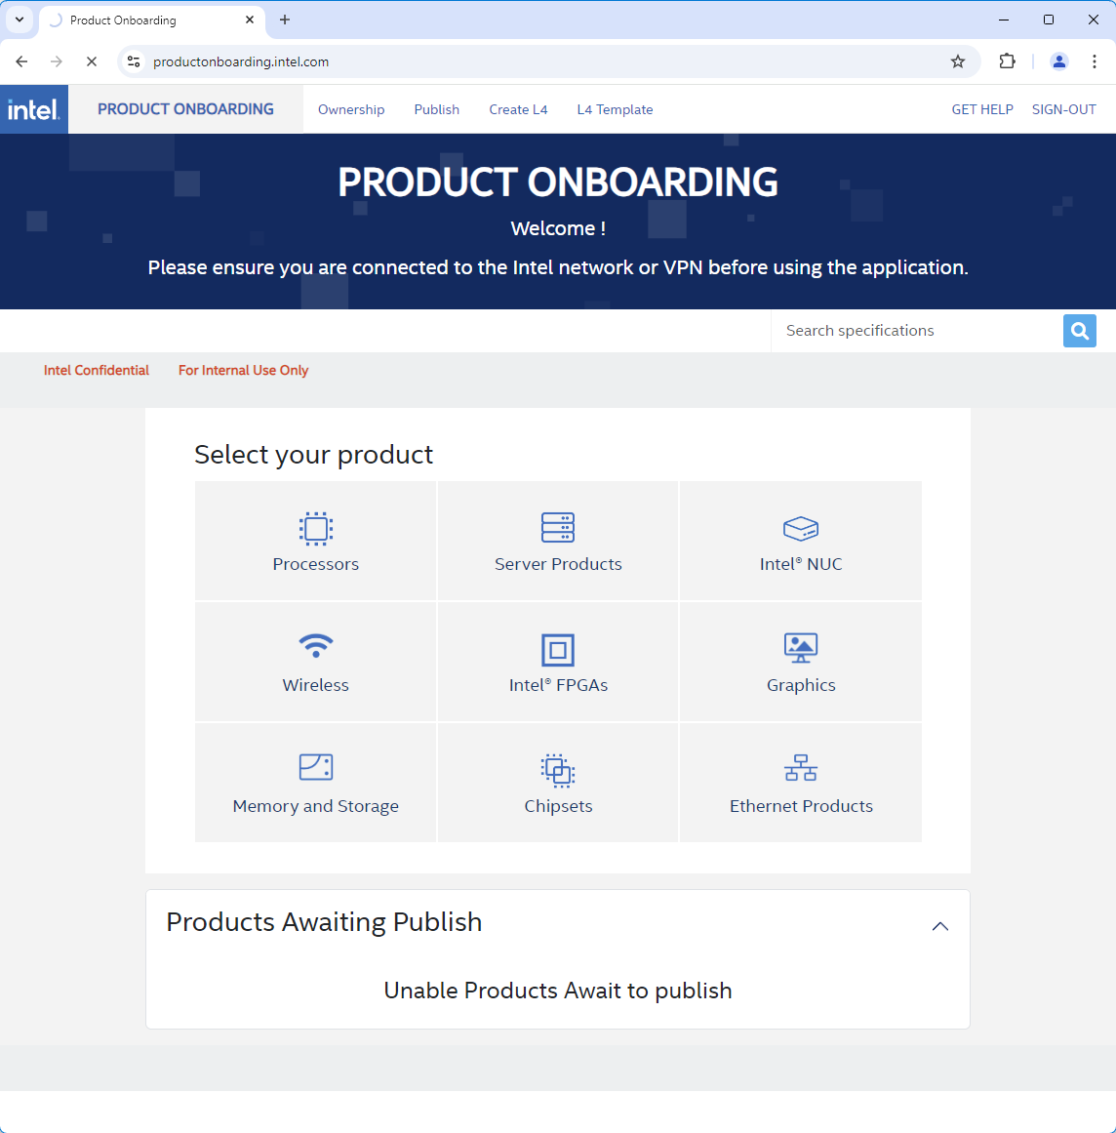Click the Memory and Storage label
Viewport: 1116px width, 1133px height.
[x=316, y=806]
